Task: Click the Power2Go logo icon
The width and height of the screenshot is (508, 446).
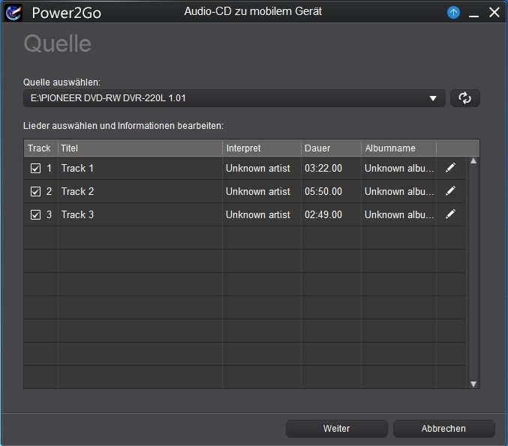Action: [14, 13]
